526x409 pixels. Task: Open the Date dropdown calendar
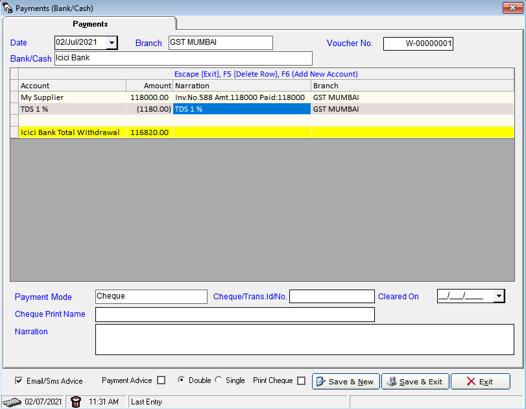112,43
